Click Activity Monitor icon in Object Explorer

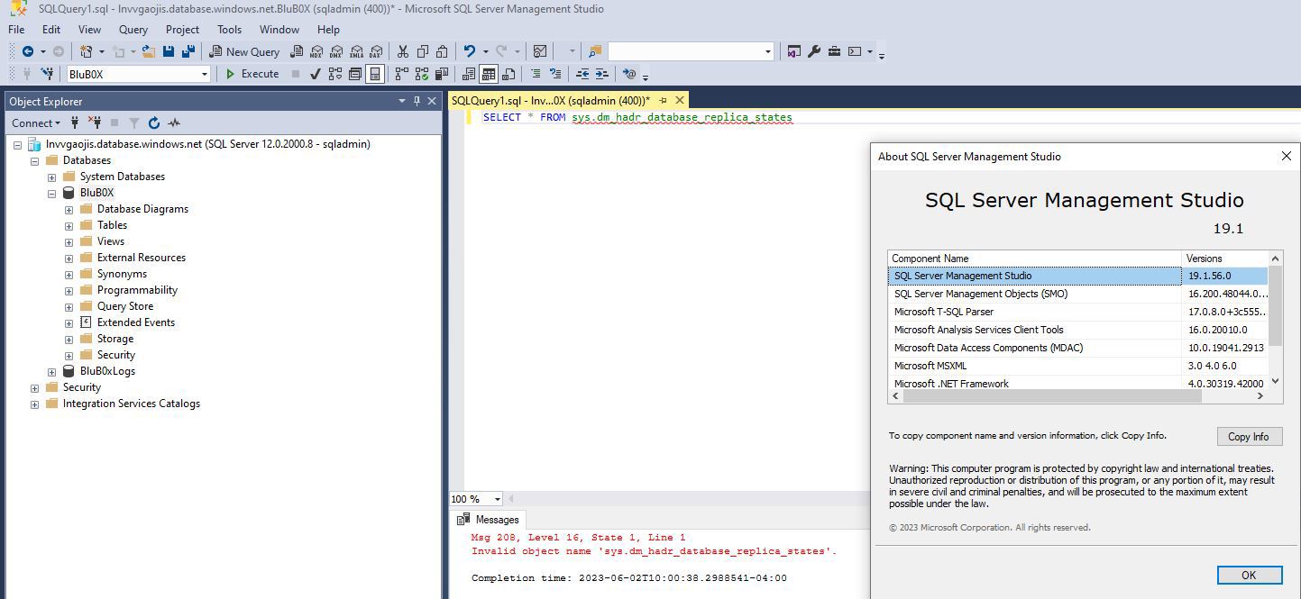pos(174,123)
